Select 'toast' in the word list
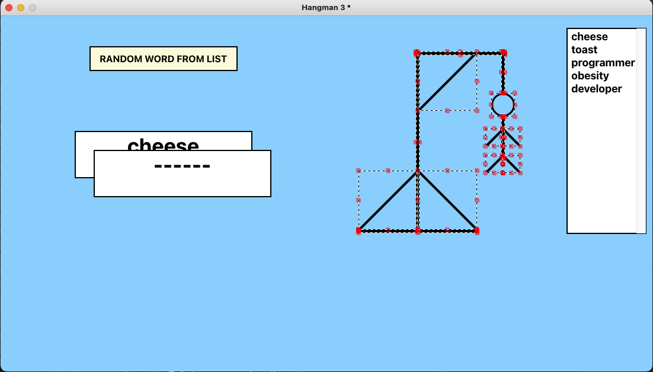The height and width of the screenshot is (372, 653). 584,50
